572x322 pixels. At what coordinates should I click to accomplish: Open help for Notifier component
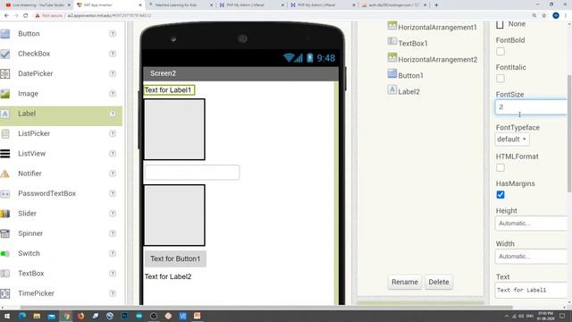(x=113, y=174)
